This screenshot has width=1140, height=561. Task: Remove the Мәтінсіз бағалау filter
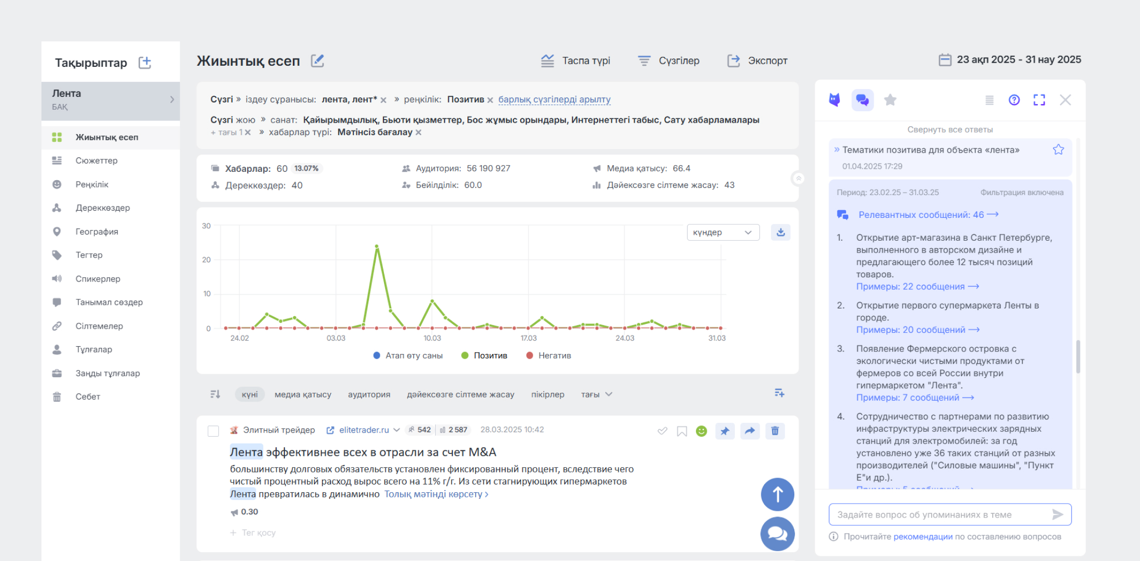coord(419,132)
